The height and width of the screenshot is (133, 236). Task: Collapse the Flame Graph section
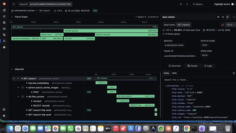pos(12,17)
